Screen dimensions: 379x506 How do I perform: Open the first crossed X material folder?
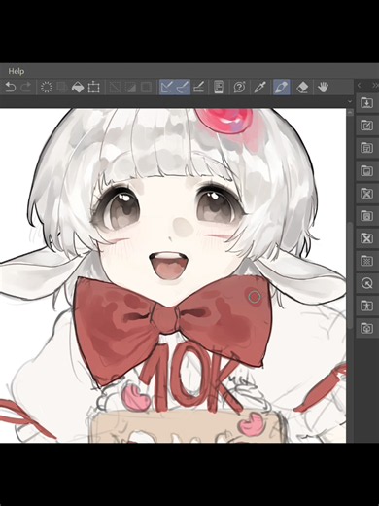(366, 193)
